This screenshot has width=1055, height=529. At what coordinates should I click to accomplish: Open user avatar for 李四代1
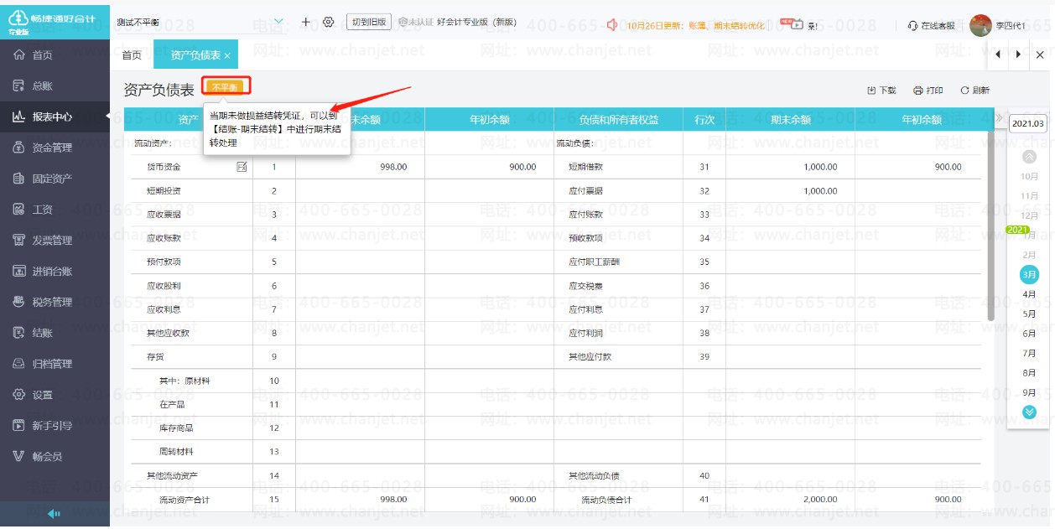(x=980, y=25)
